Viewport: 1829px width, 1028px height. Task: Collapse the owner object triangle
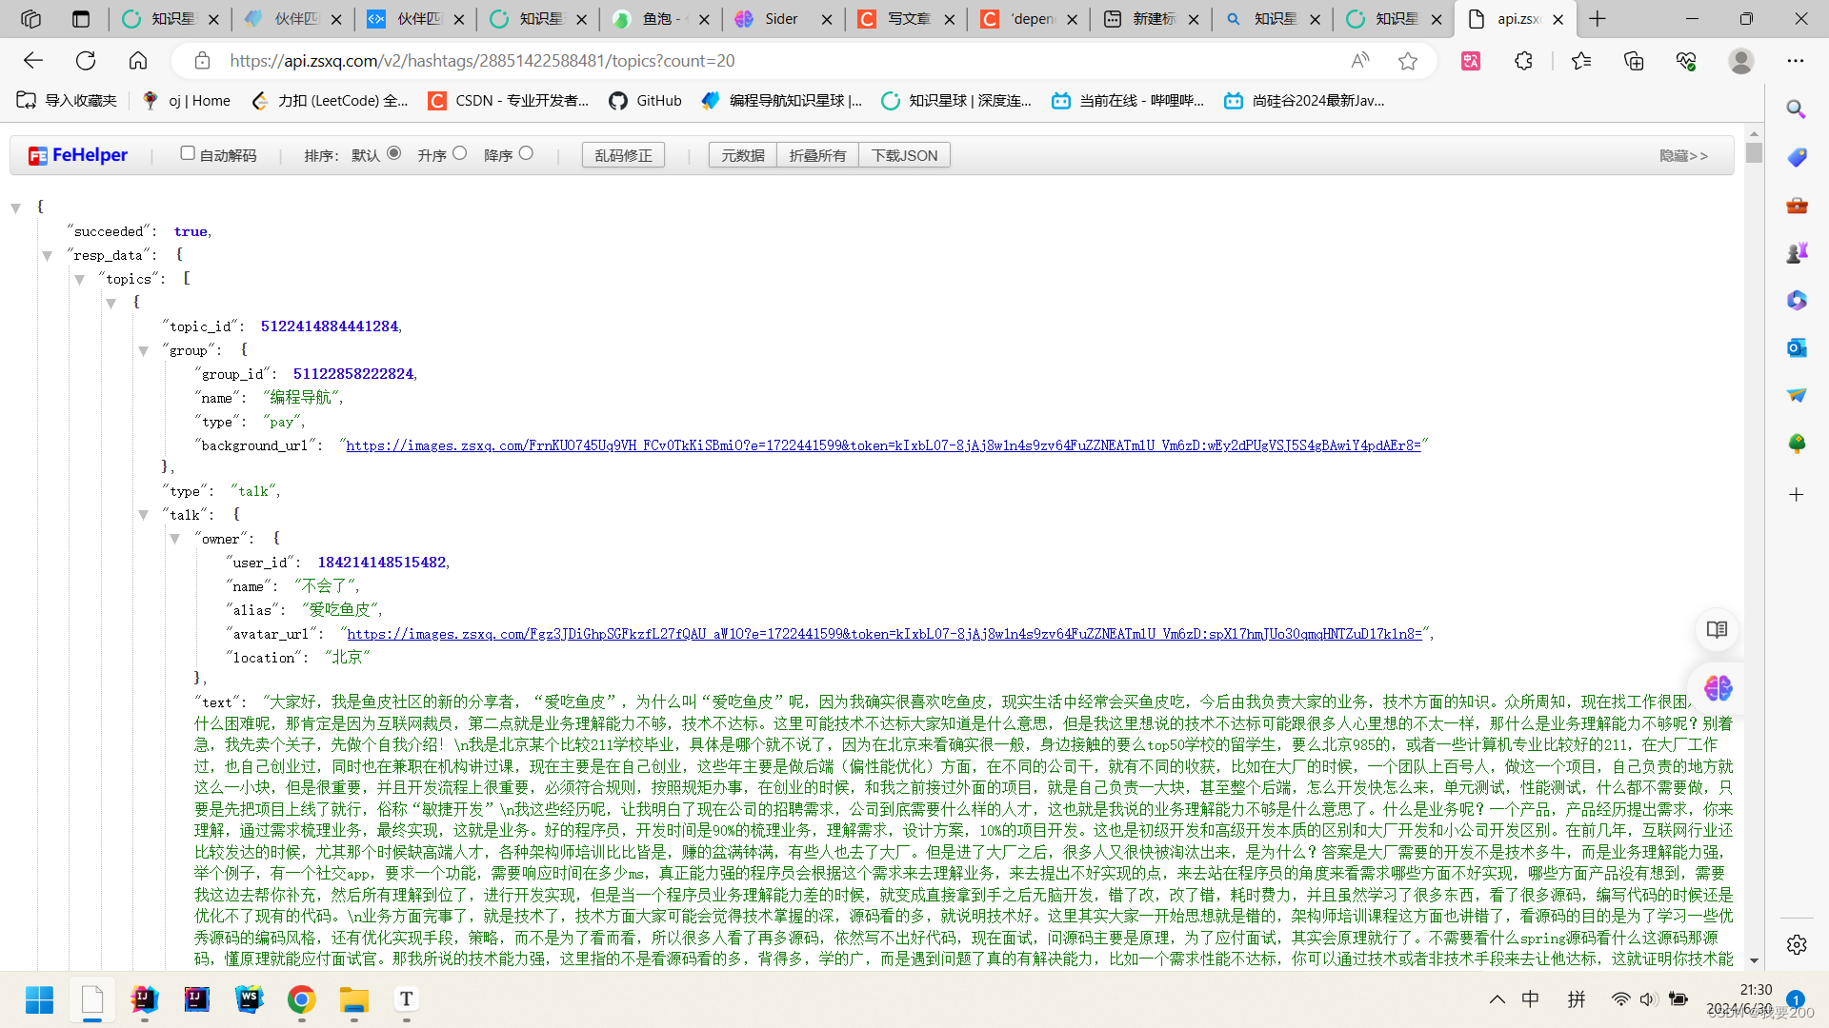175,538
